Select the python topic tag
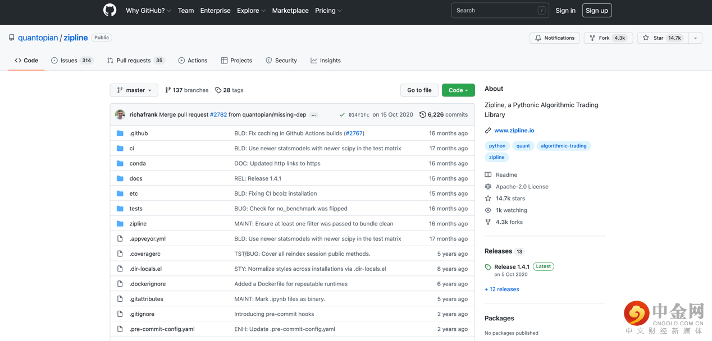712x341 pixels. (497, 146)
